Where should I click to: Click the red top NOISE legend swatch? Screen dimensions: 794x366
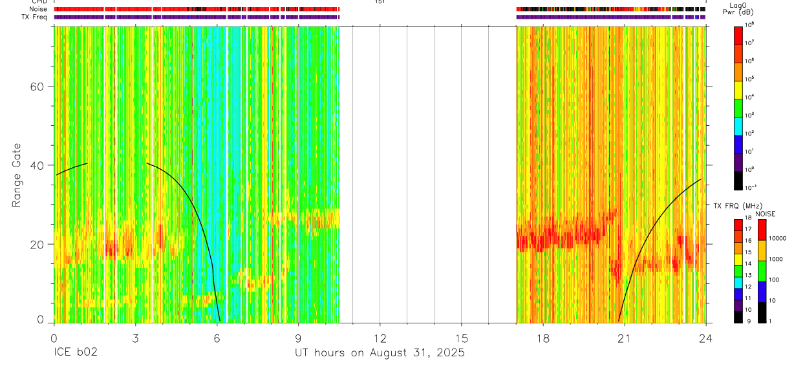[761, 229]
